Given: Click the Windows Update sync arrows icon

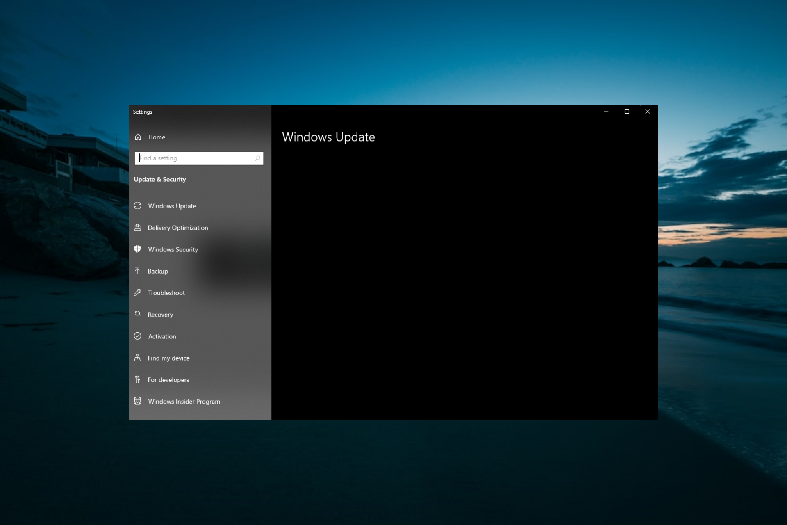Looking at the screenshot, I should 138,205.
